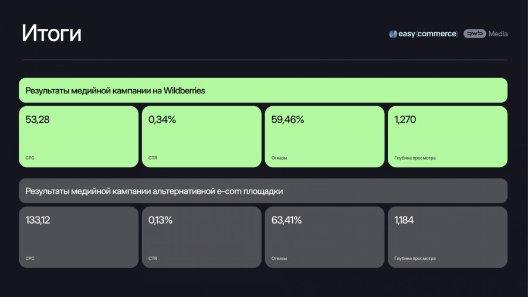Click the green 0,34% CTR value
The image size is (528, 297).
click(162, 120)
